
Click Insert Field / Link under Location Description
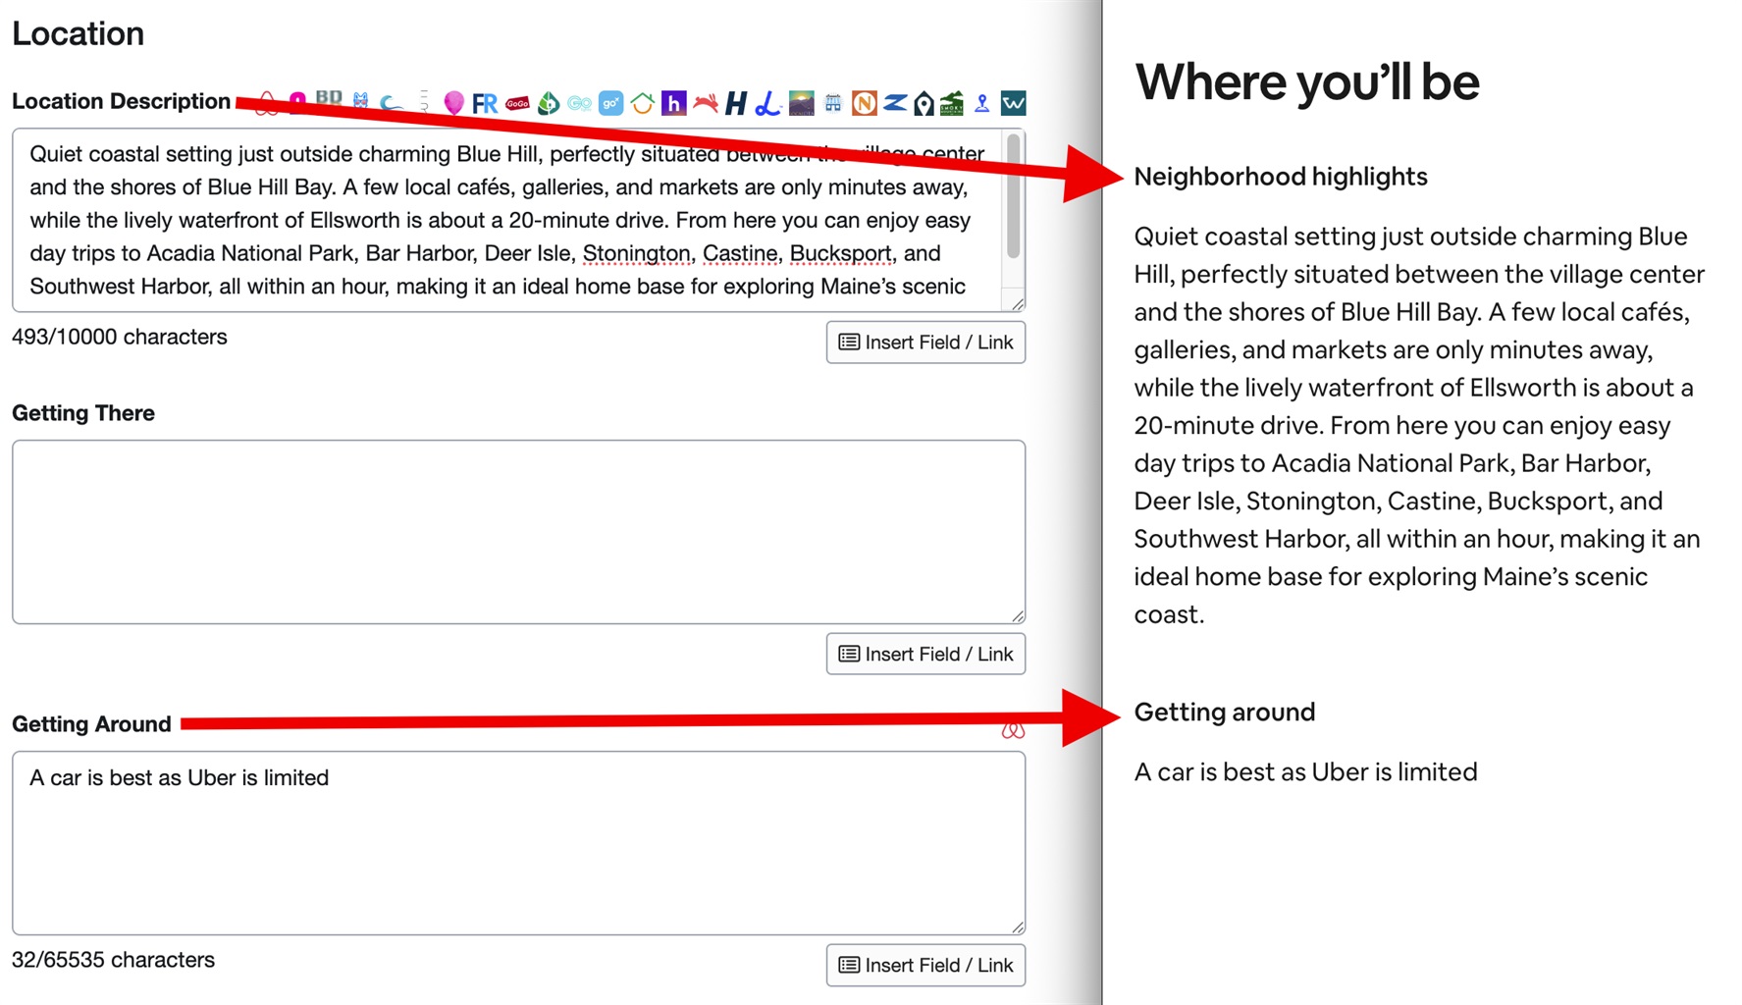pyautogui.click(x=924, y=342)
